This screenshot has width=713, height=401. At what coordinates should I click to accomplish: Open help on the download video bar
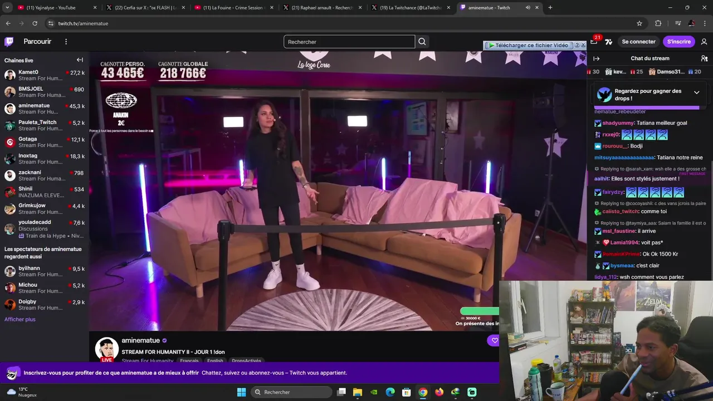pyautogui.click(x=577, y=45)
